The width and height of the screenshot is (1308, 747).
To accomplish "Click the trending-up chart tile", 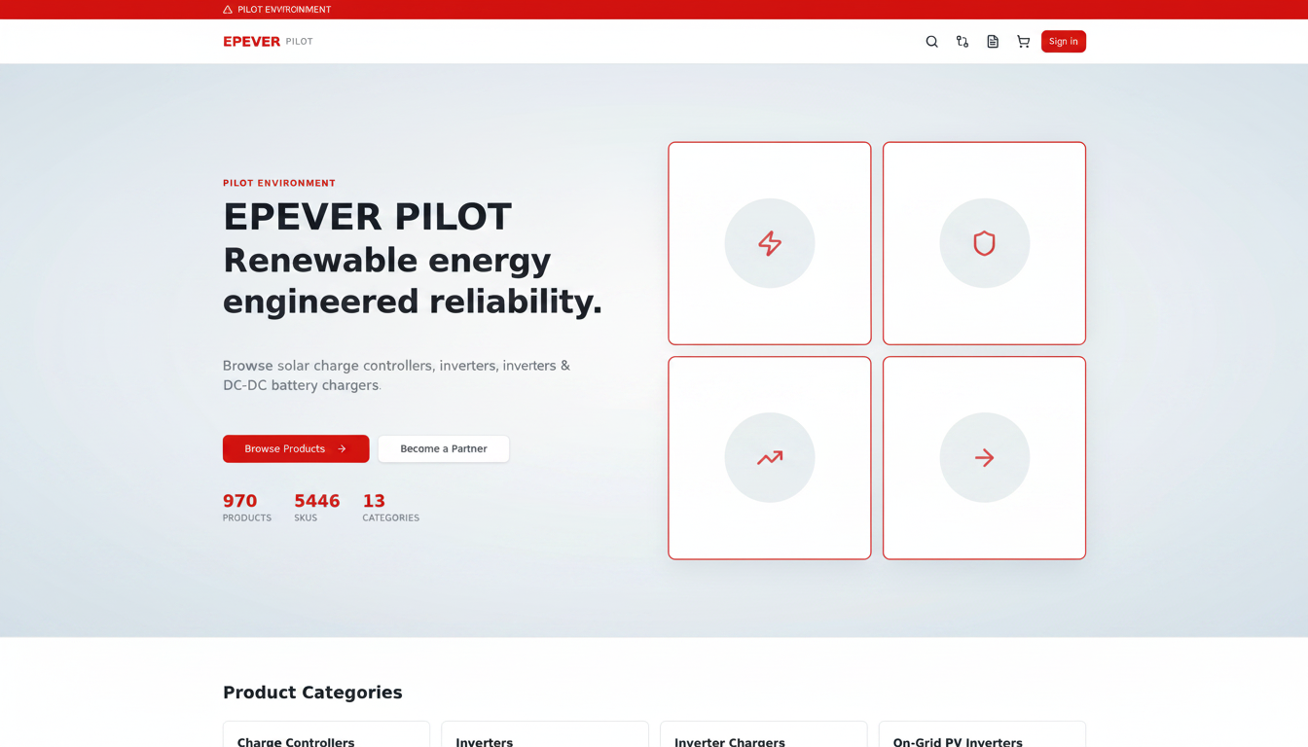I will [x=770, y=458].
